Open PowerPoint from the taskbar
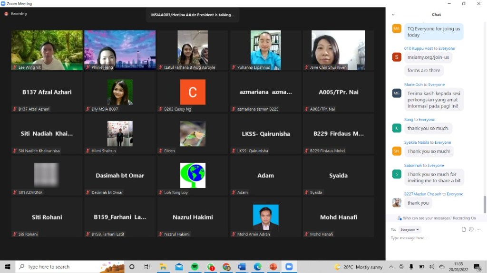 [x=273, y=267]
